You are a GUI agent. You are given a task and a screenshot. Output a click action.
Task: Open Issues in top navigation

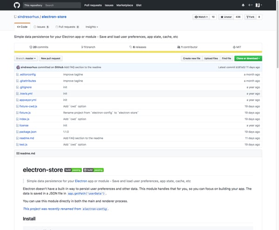tap(109, 5)
